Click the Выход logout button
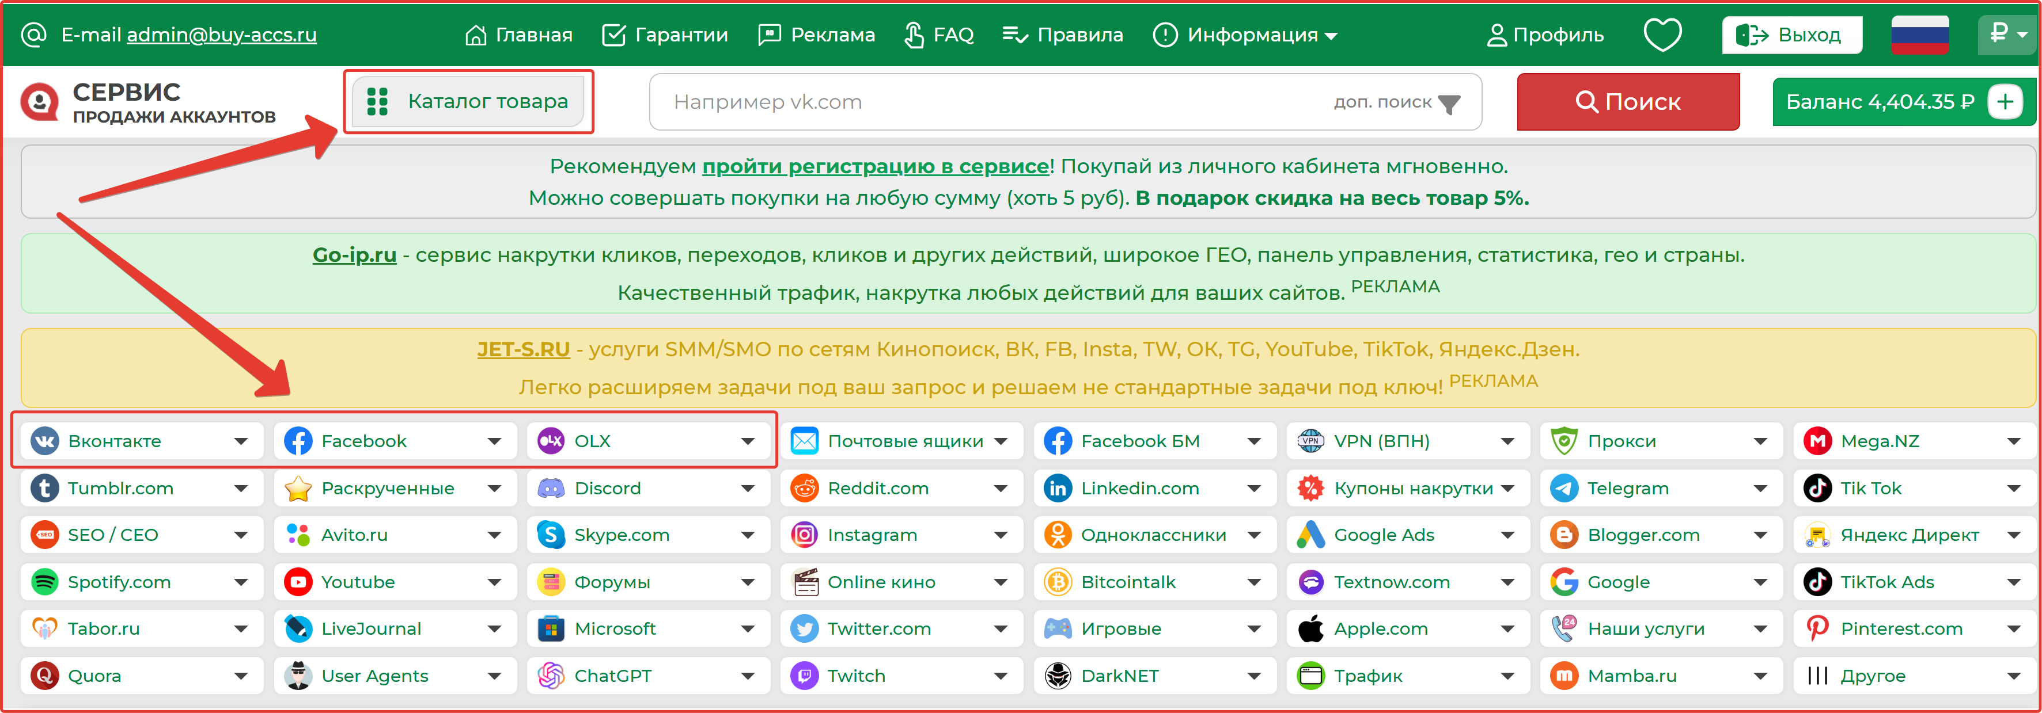2042x713 pixels. coord(1791,35)
